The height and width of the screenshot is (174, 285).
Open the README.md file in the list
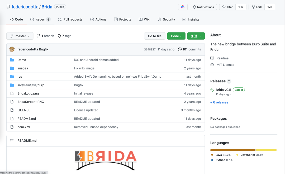point(27,119)
